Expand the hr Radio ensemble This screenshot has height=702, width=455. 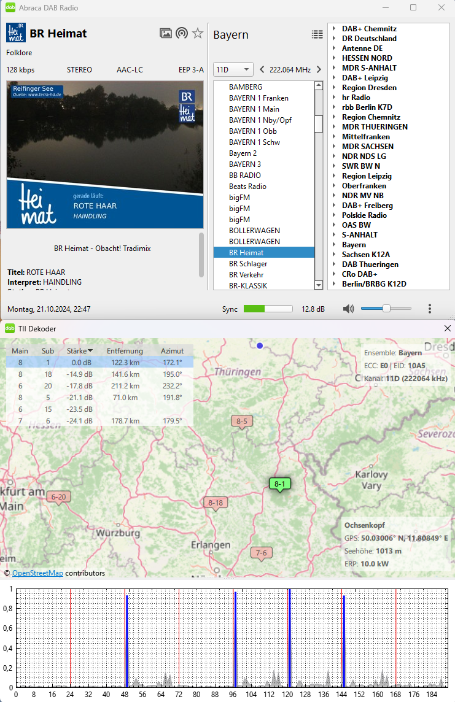[x=334, y=98]
